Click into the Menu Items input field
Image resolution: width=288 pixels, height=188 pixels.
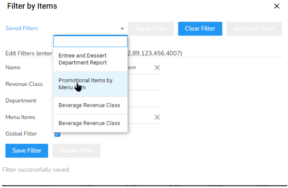click(140, 117)
